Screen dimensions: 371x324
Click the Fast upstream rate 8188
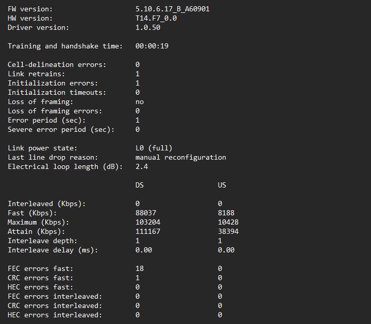pos(226,213)
